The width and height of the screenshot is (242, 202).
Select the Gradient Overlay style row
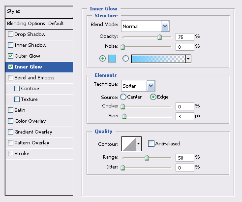(39, 132)
